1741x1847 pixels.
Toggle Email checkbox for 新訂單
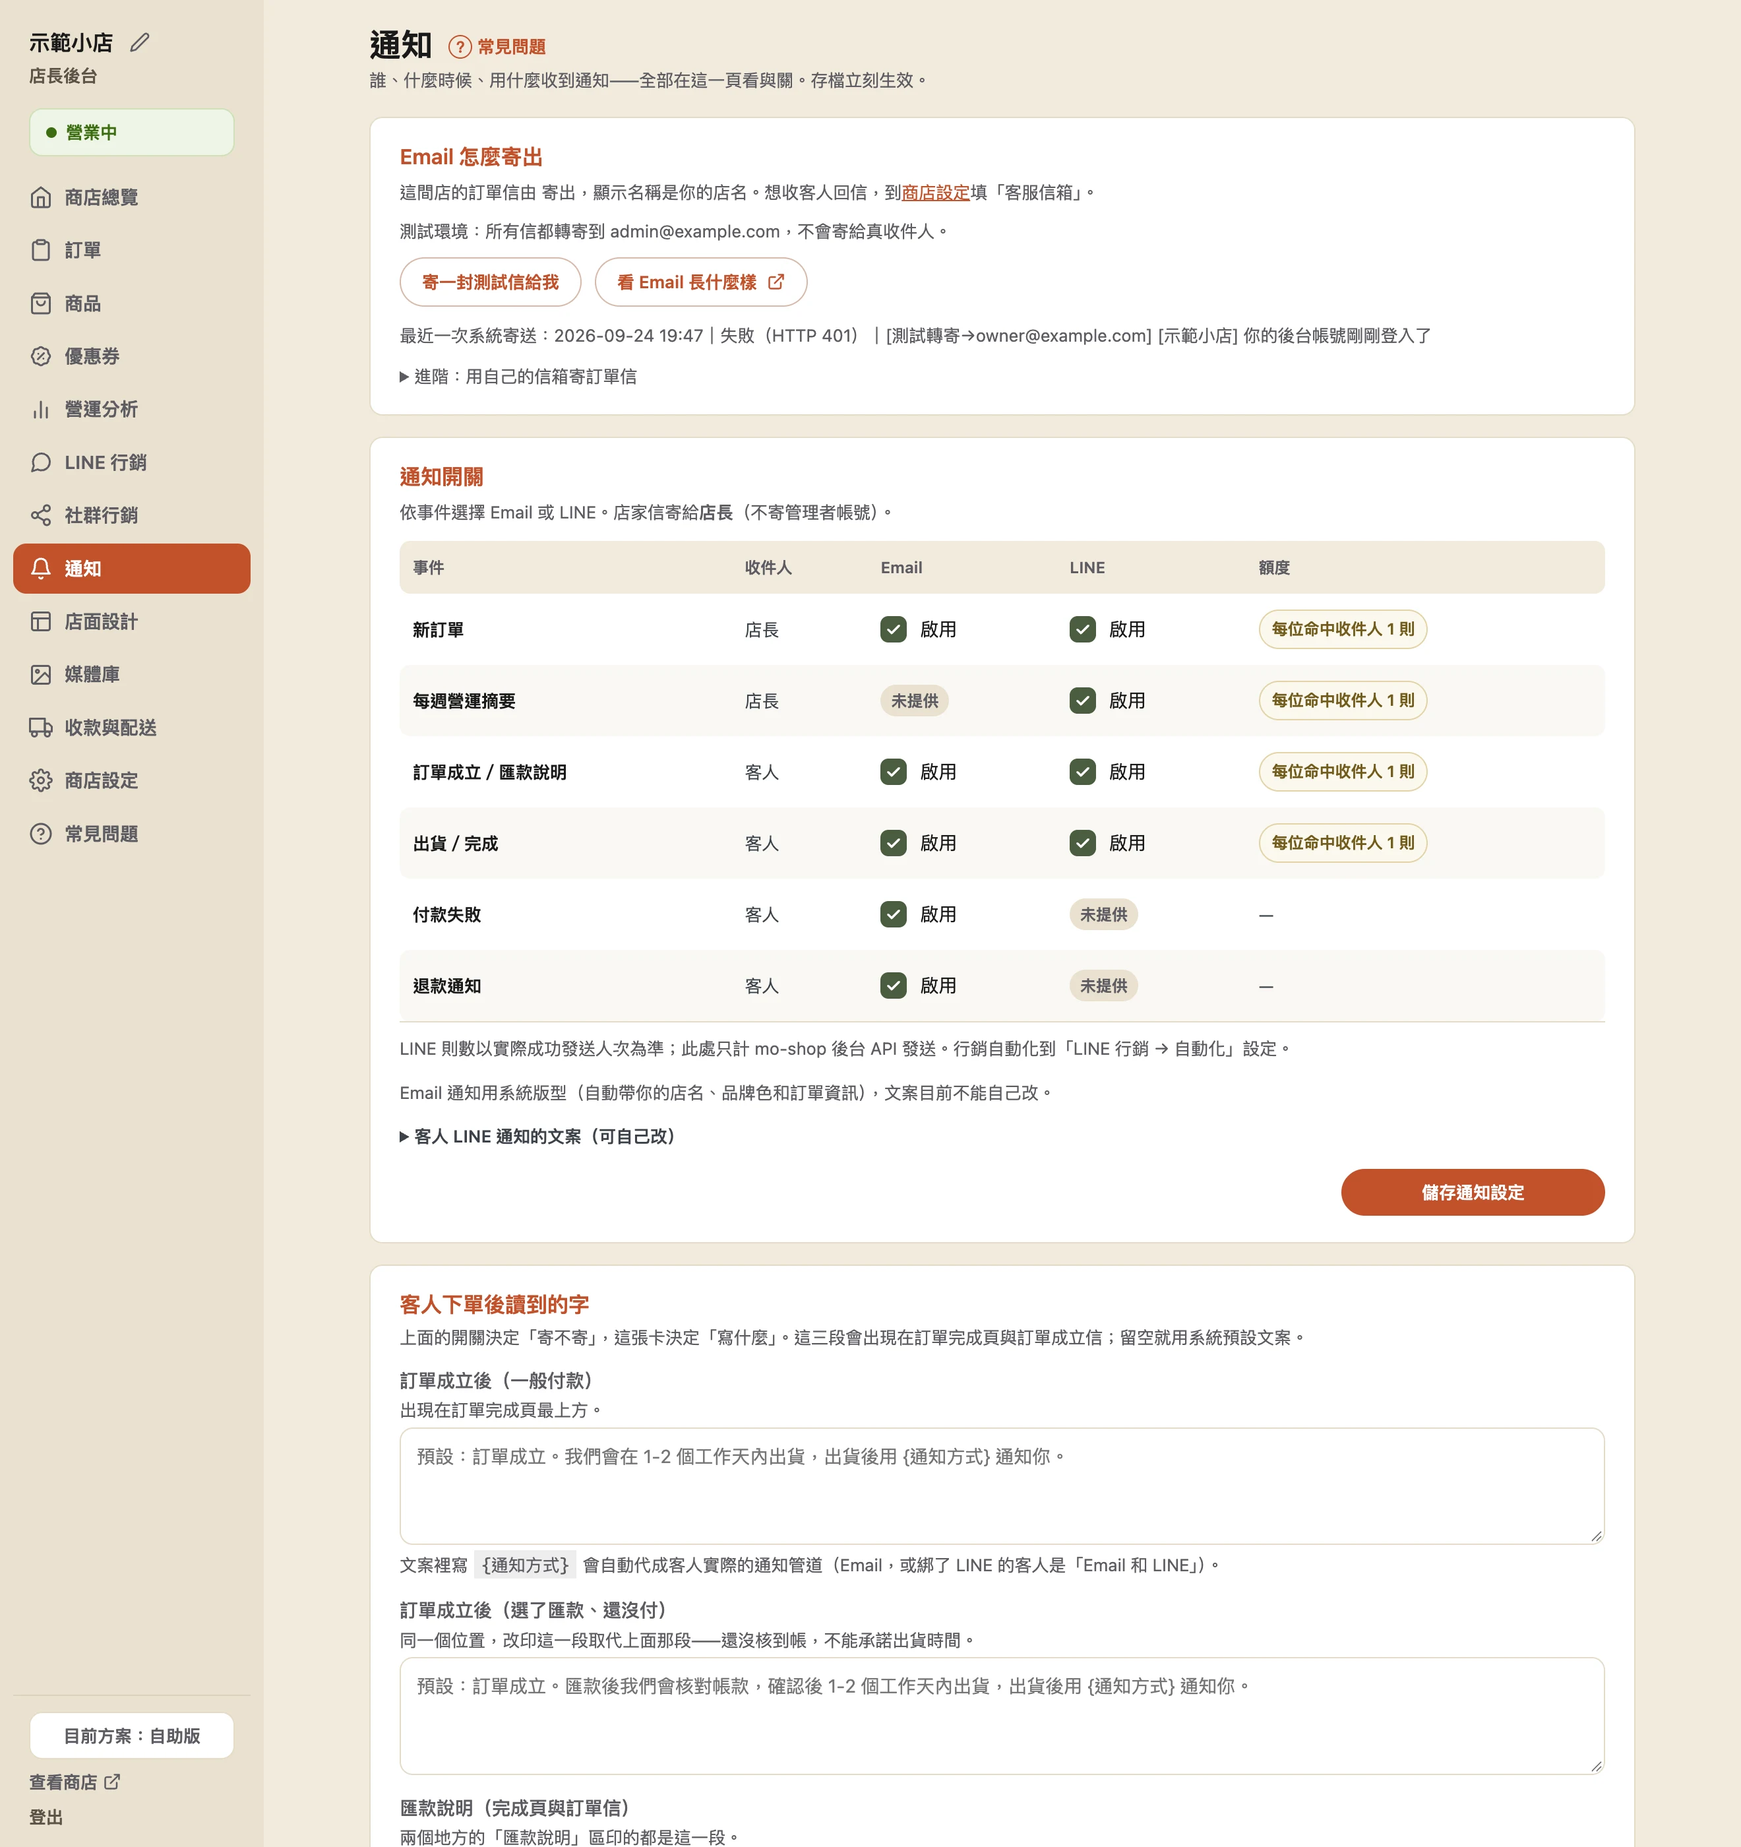click(x=893, y=629)
